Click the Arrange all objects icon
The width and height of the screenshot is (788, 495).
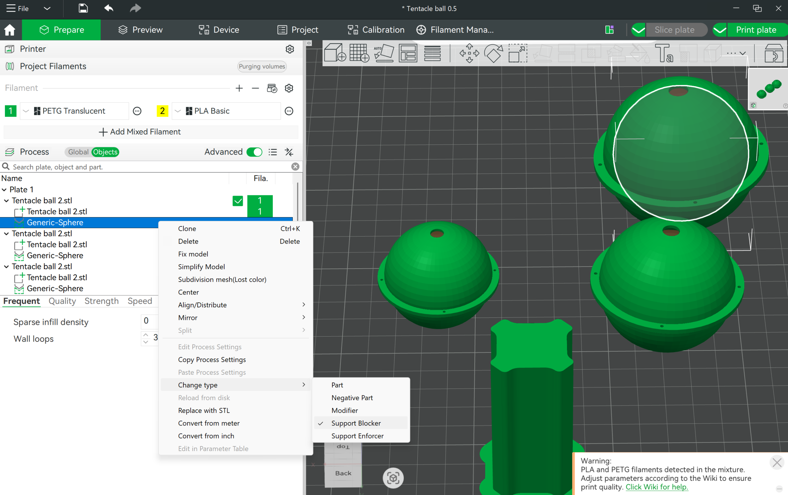point(408,53)
